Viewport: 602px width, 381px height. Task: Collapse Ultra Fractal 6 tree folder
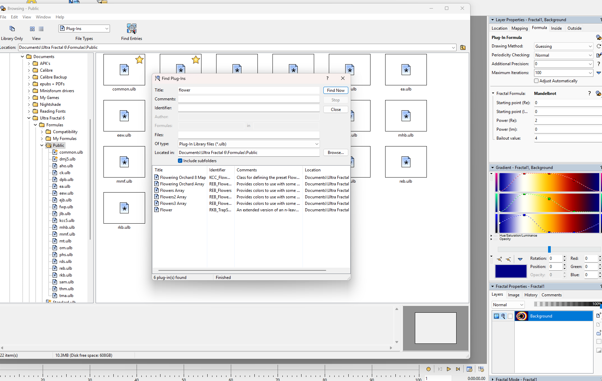click(x=29, y=118)
